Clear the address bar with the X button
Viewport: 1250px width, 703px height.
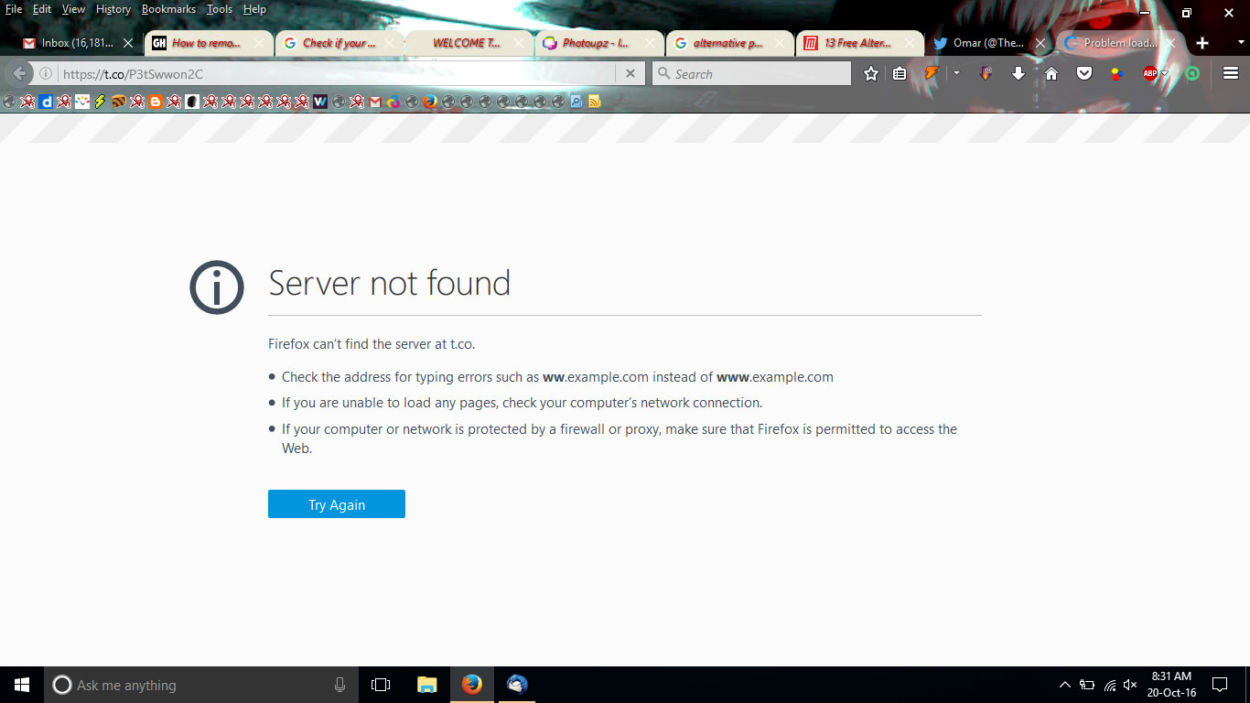tap(630, 73)
